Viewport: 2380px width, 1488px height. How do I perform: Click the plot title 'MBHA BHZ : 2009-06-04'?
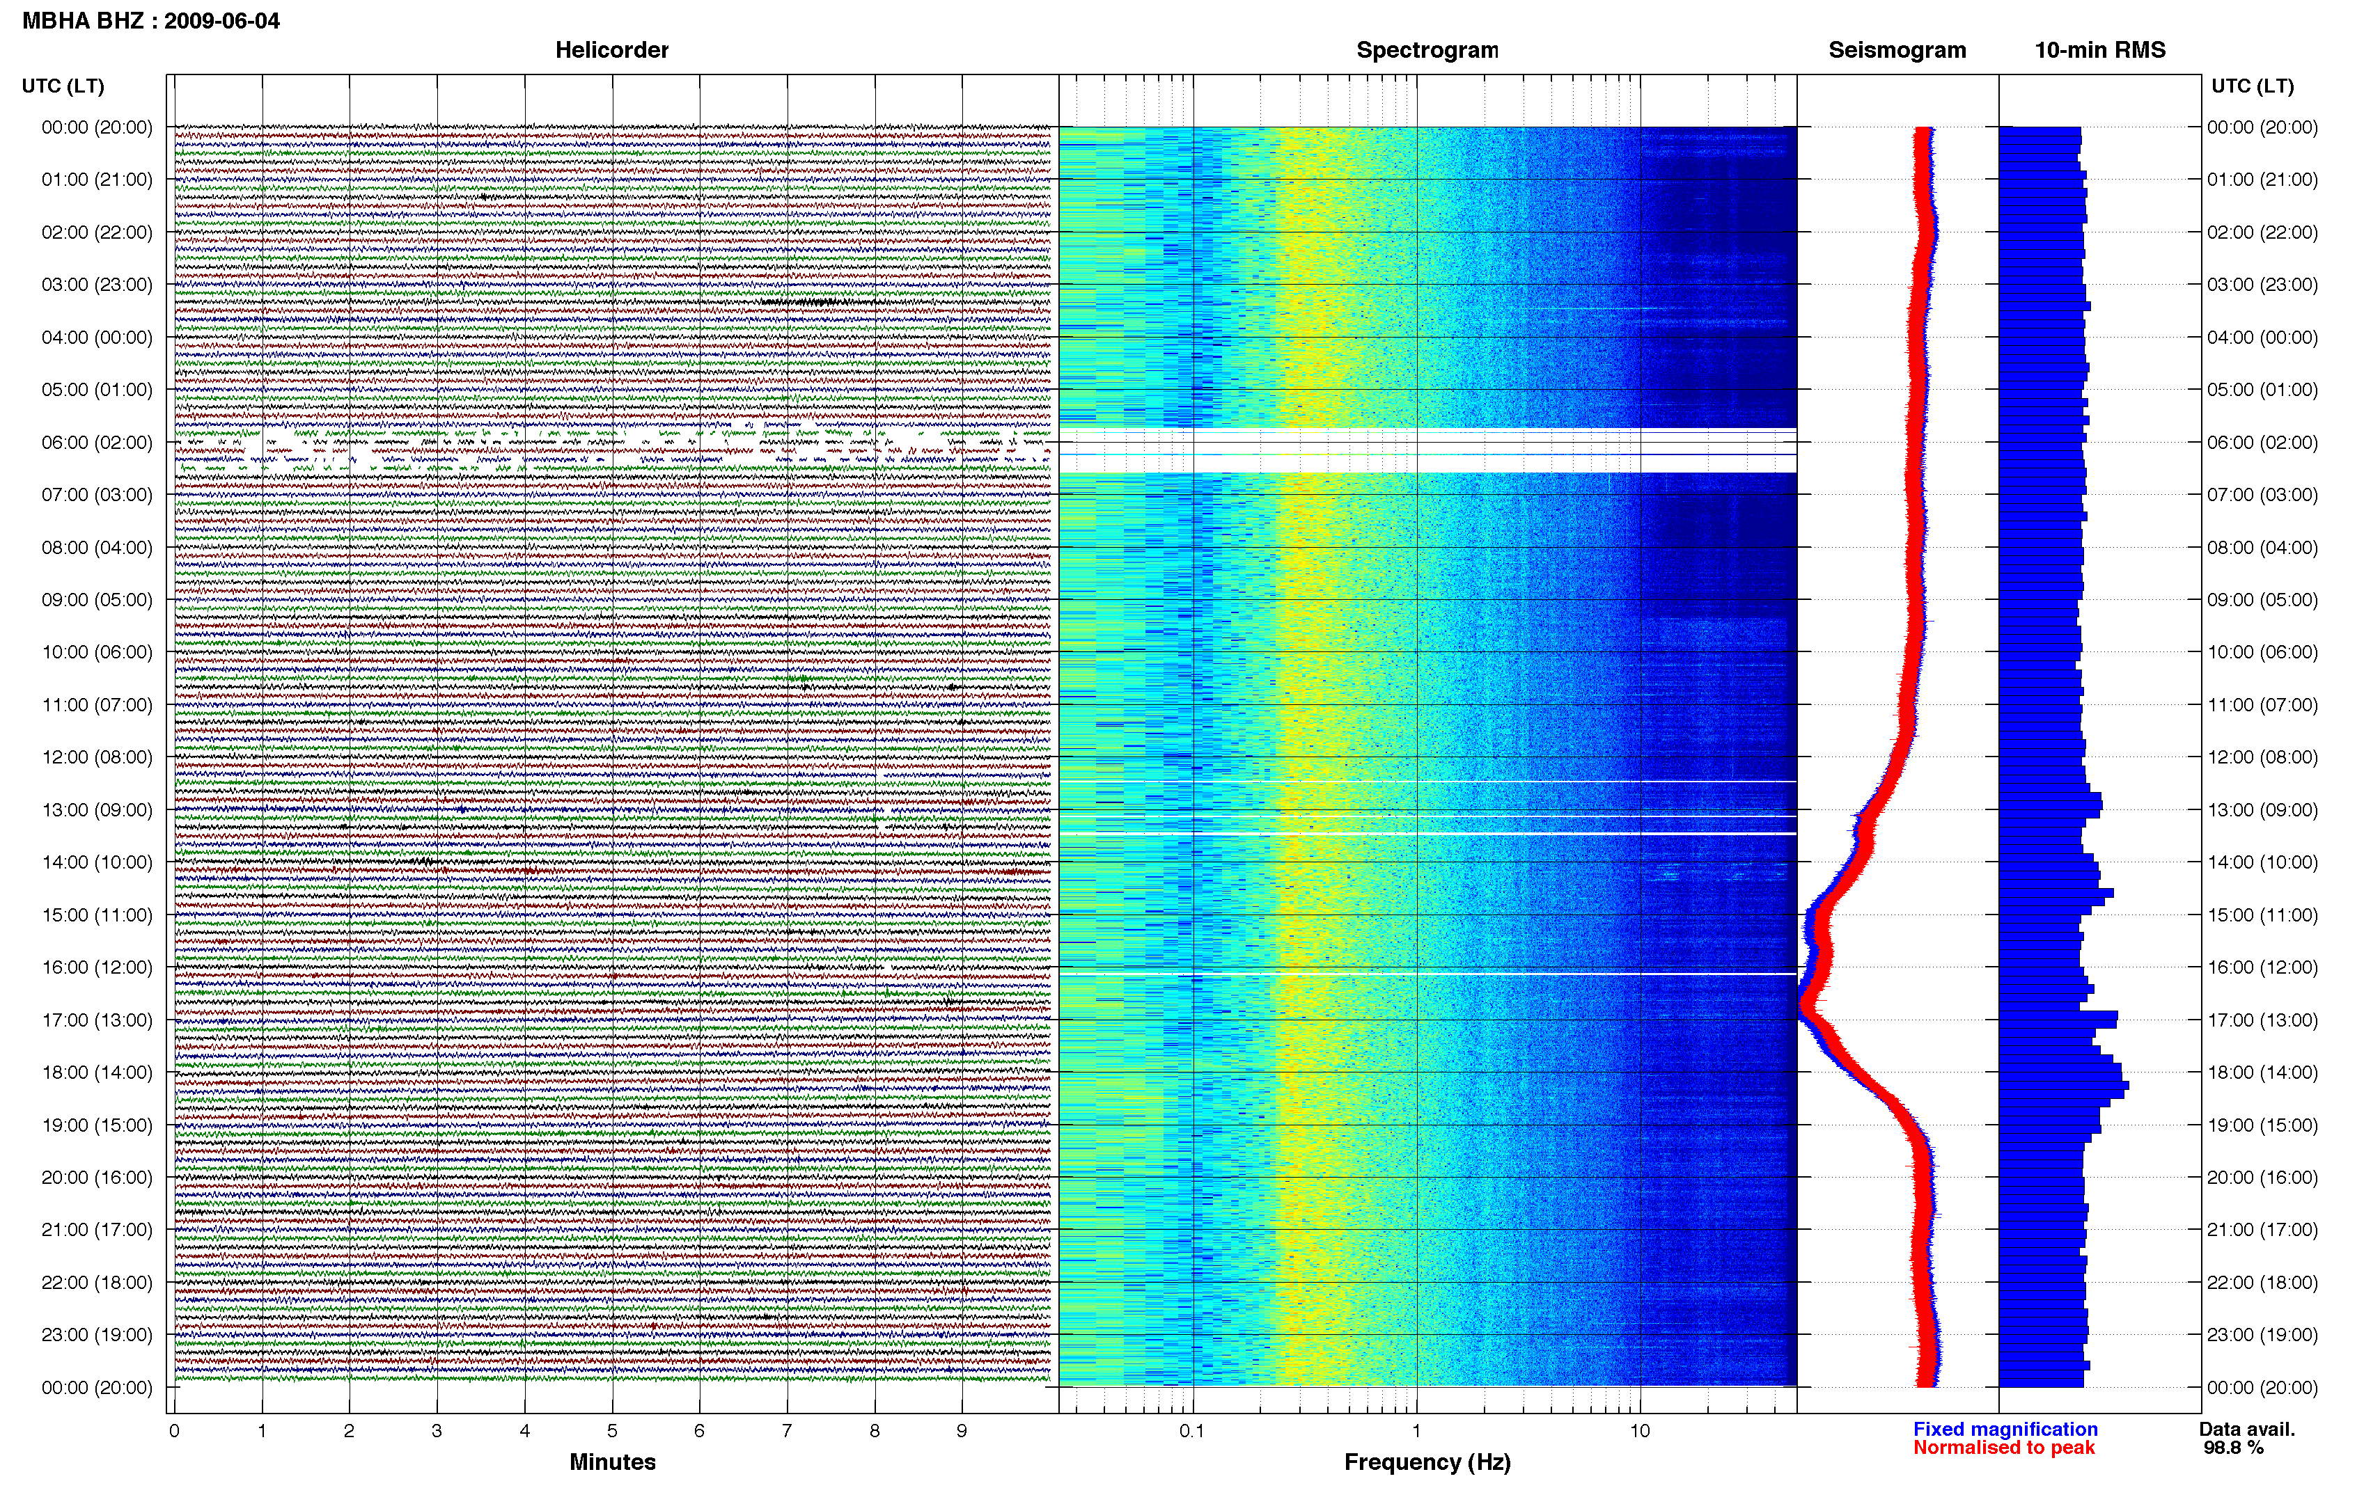pyautogui.click(x=150, y=21)
